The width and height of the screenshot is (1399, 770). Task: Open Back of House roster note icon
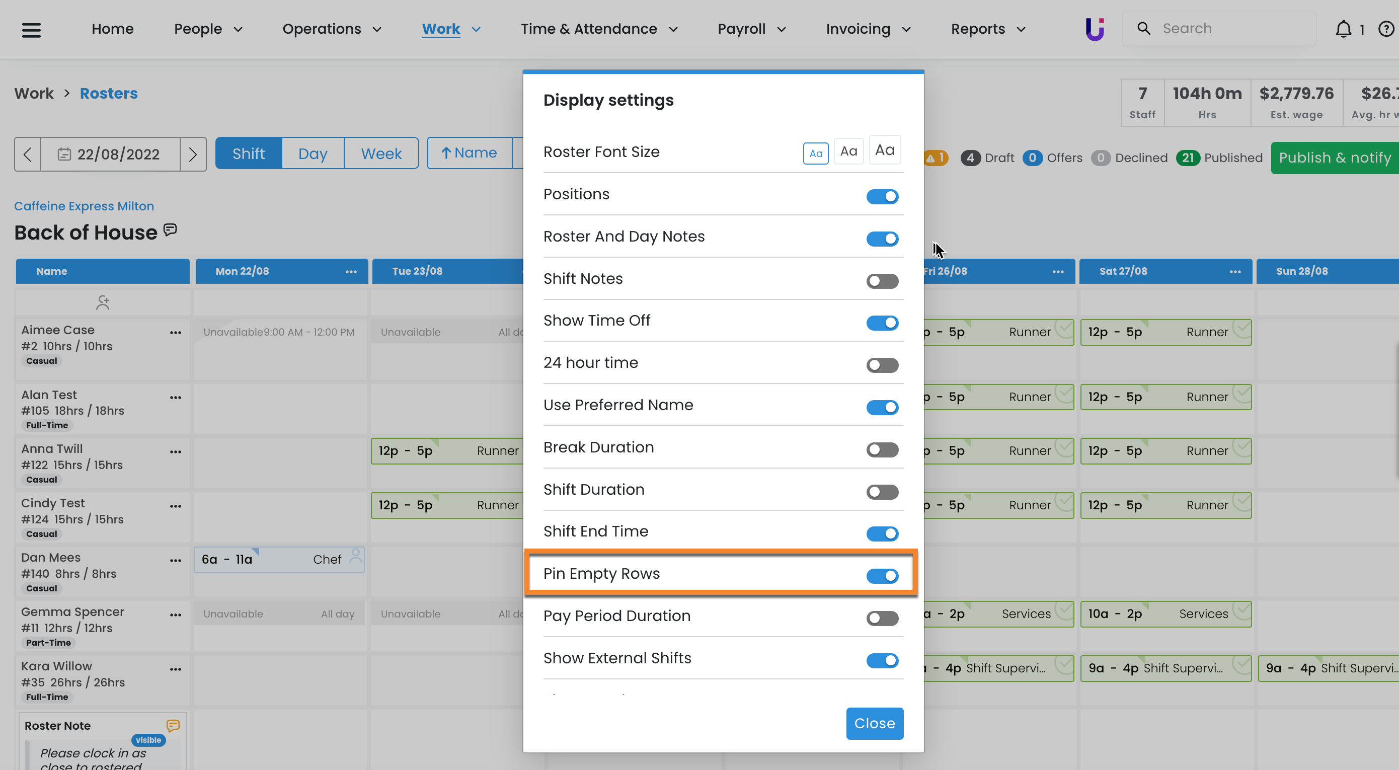tap(171, 230)
